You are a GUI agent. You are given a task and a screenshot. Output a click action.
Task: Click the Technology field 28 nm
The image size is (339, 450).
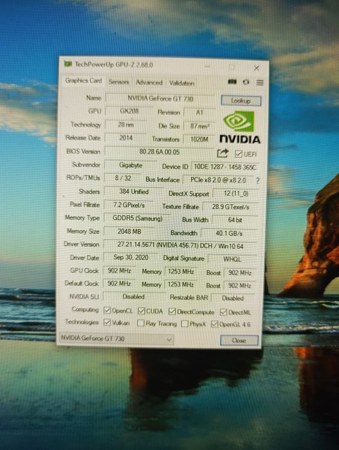pyautogui.click(x=126, y=125)
